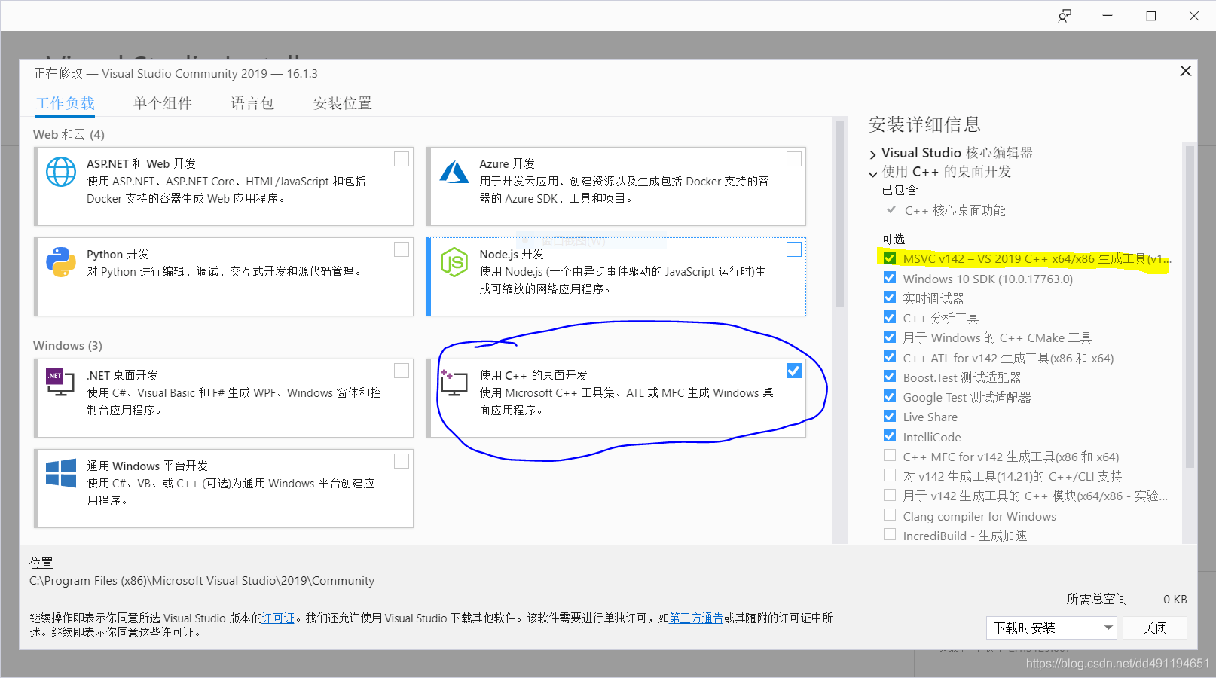The height and width of the screenshot is (678, 1216).
Task: Click the 安装详细信息 panel heading
Action: point(924,124)
